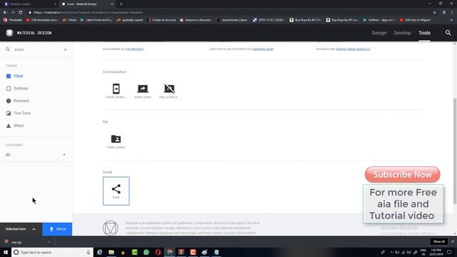Switch to the Kodular Creator browser tab

tap(29, 4)
